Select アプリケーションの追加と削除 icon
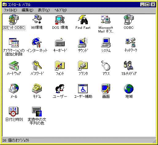Screen dimensions: 158x145 pos(14,43)
